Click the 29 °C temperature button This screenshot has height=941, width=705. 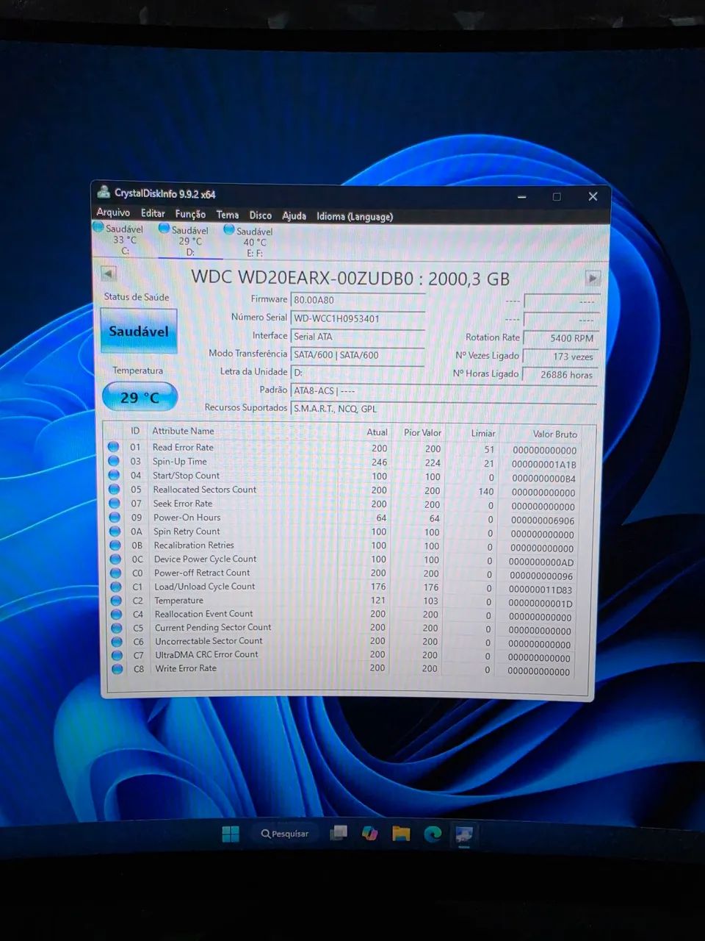point(140,397)
